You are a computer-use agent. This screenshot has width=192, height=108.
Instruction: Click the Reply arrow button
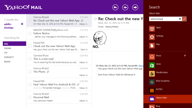pos(115,7)
